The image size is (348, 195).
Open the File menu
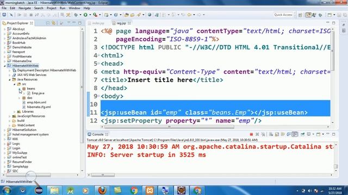tap(4, 8)
